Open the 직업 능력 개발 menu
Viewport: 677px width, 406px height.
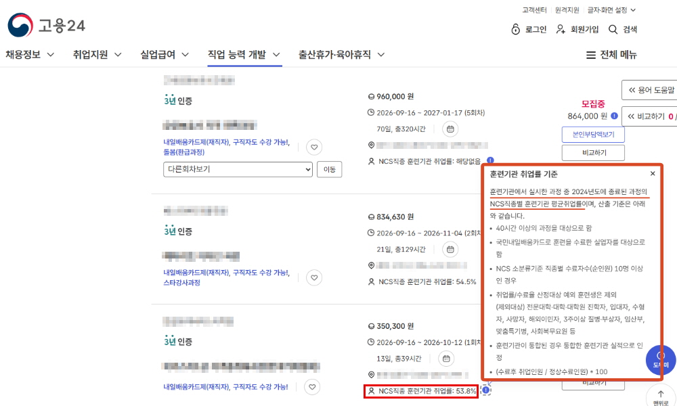(244, 55)
